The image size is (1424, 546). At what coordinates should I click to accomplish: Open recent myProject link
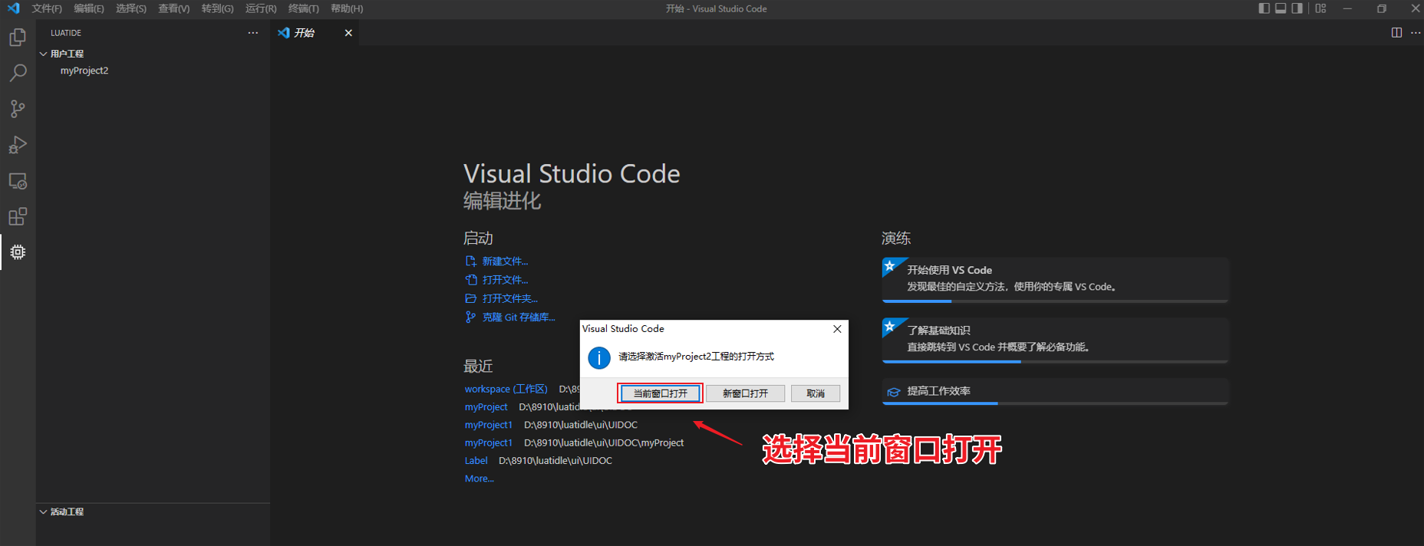click(x=486, y=407)
